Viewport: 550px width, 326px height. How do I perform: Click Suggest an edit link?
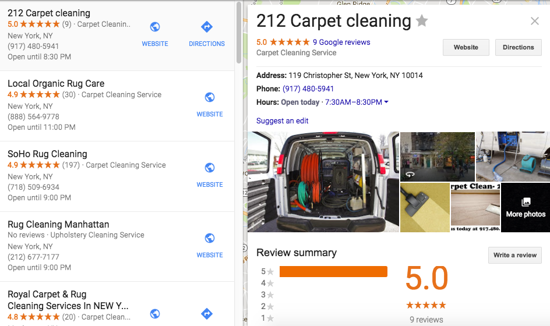coord(283,121)
